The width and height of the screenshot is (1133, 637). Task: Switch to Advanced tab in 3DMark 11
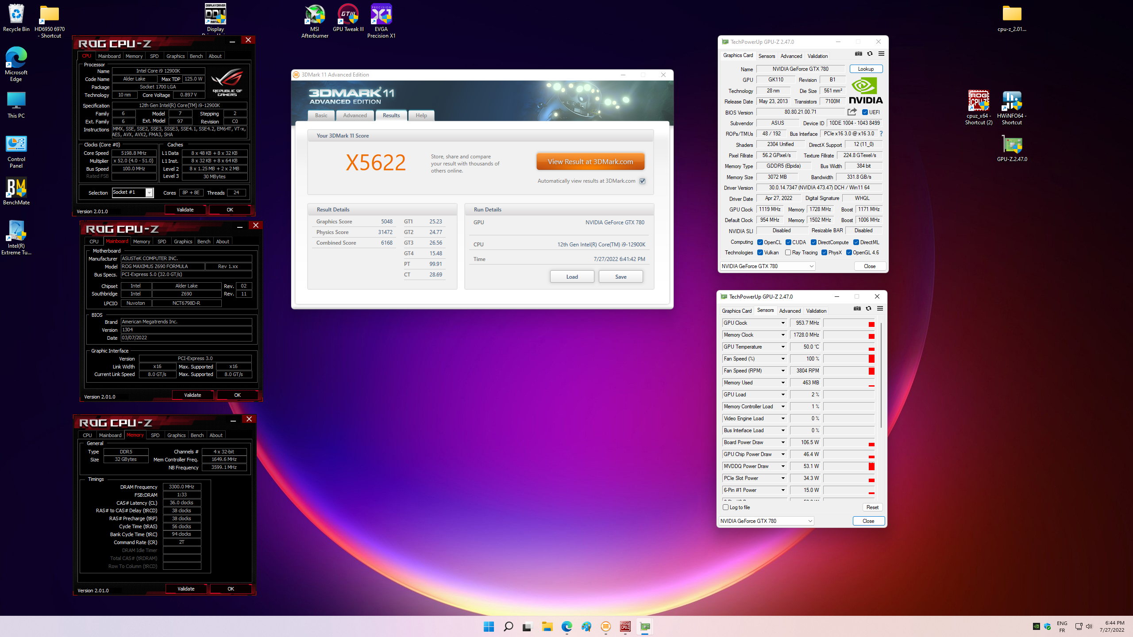coord(355,115)
